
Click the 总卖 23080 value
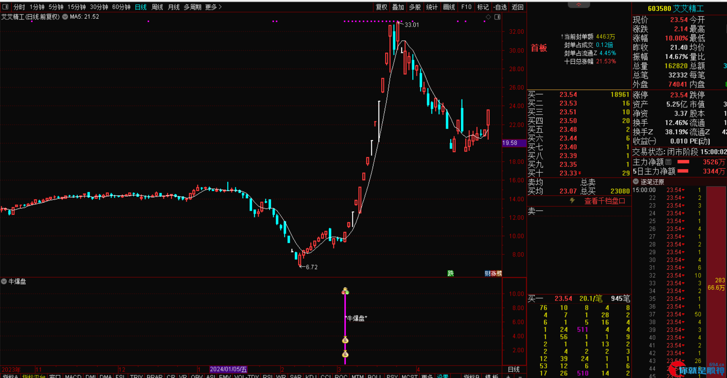point(620,191)
